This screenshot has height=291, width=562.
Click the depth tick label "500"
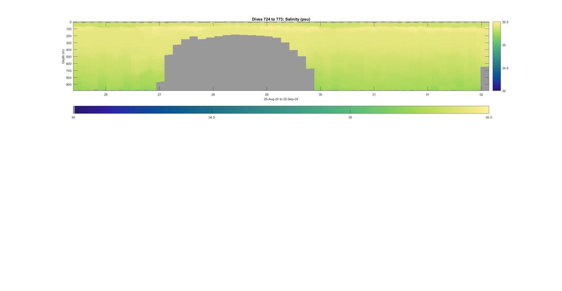tap(68, 57)
